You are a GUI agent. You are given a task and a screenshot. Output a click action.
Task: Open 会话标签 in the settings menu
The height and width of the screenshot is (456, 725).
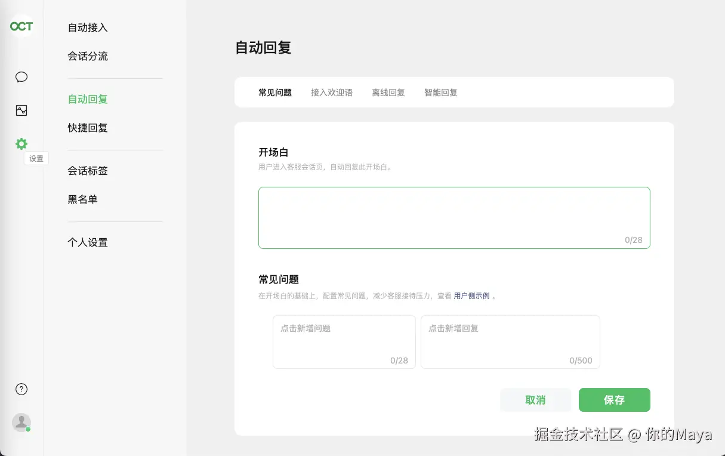click(88, 171)
